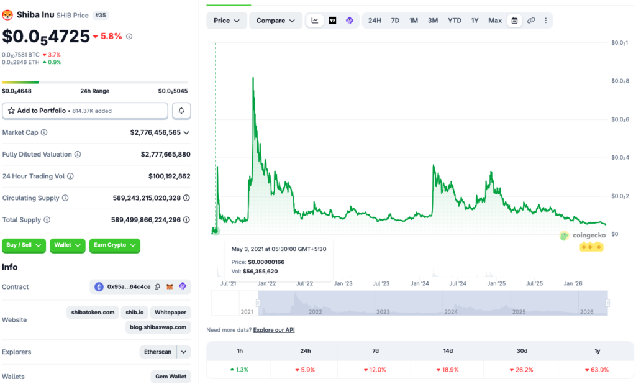Select the purple diamond chart mode icon
The height and width of the screenshot is (384, 636).
350,21
